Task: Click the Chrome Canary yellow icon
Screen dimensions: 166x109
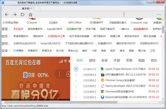Action: tap(102, 80)
